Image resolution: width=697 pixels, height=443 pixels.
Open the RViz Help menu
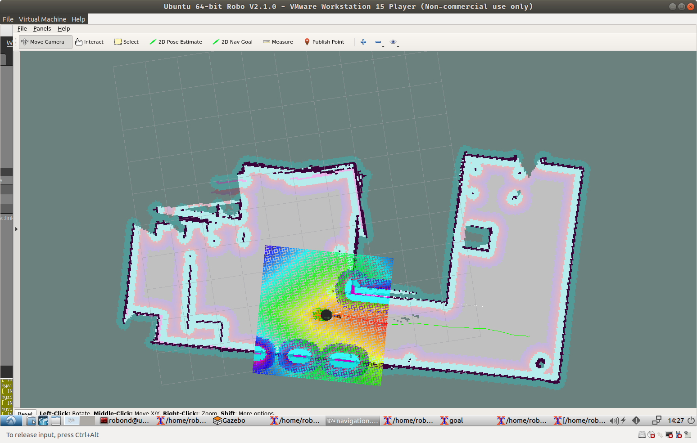63,28
